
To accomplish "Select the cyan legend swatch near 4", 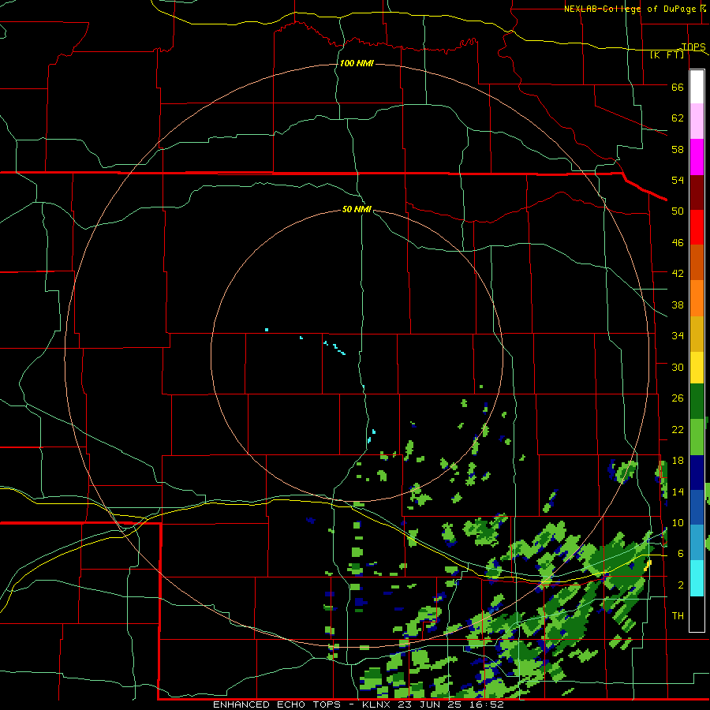I will pos(697,578).
